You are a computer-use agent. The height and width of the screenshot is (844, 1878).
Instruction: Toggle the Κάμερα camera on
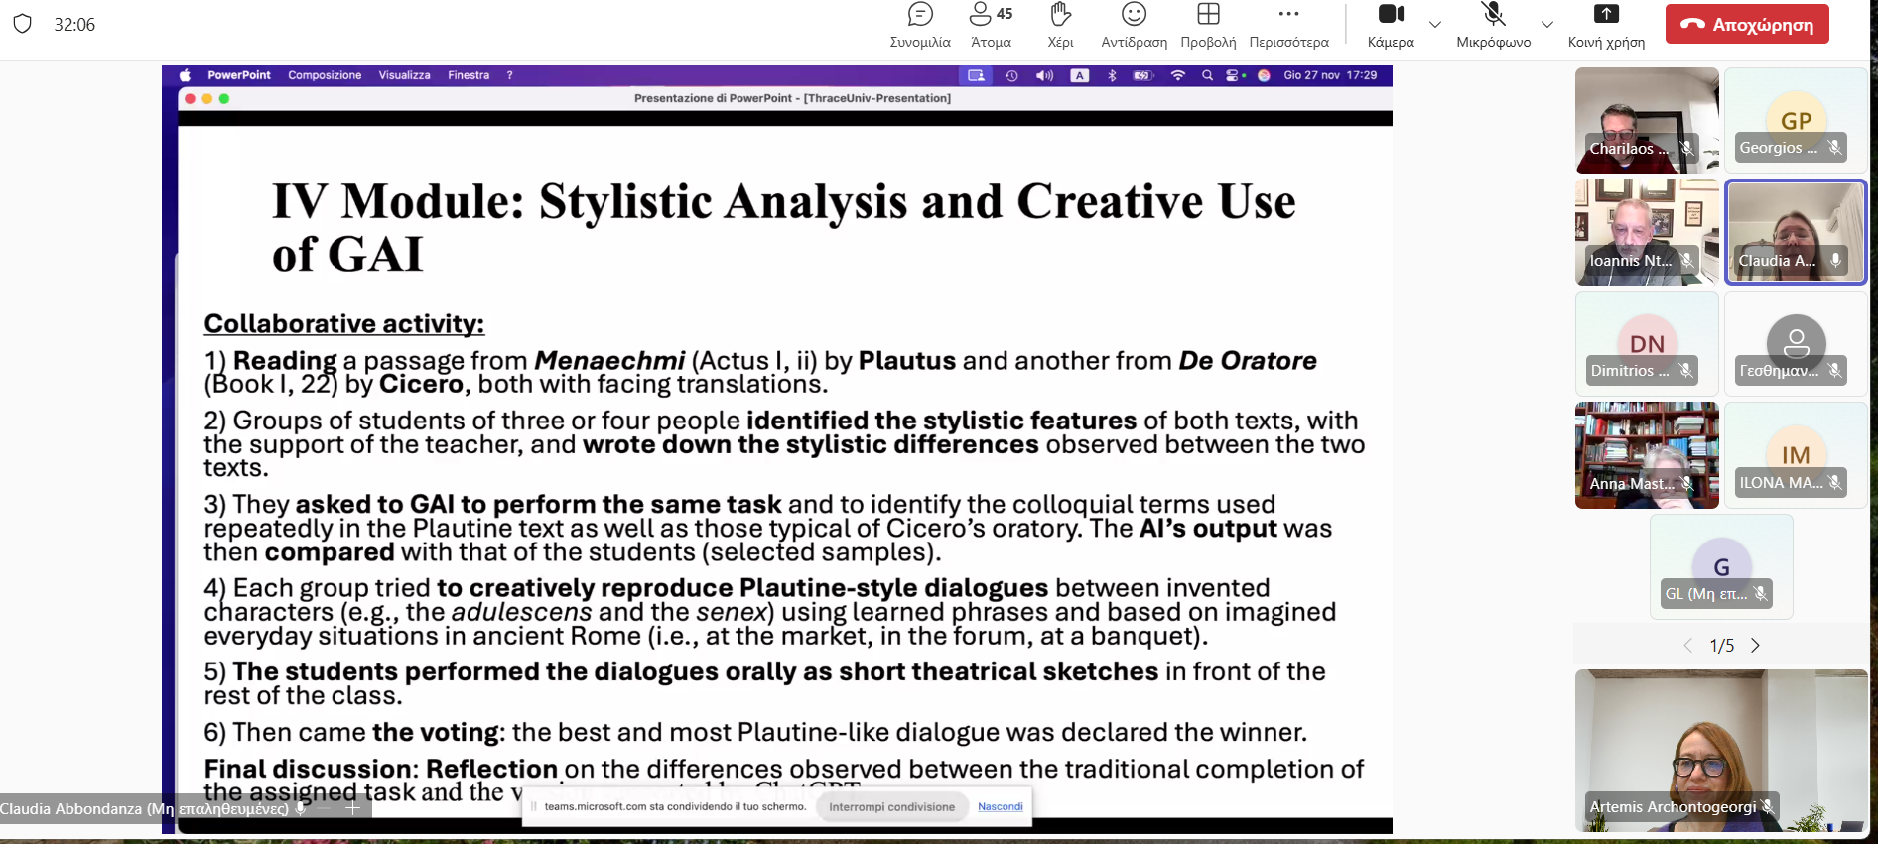[1391, 25]
